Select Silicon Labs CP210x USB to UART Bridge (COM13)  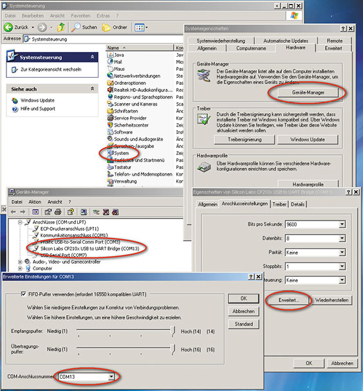tap(90, 249)
